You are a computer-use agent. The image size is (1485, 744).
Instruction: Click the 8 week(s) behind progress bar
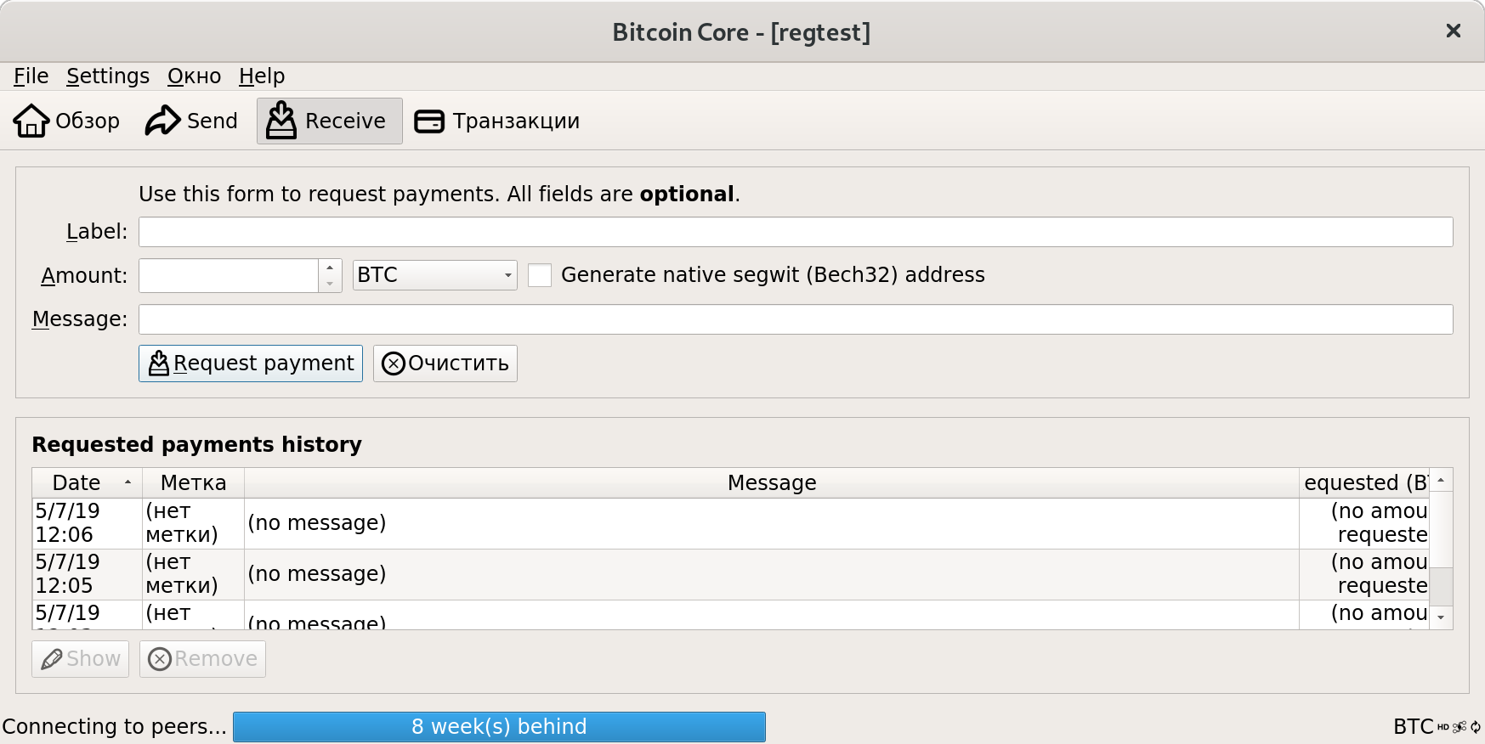(499, 727)
